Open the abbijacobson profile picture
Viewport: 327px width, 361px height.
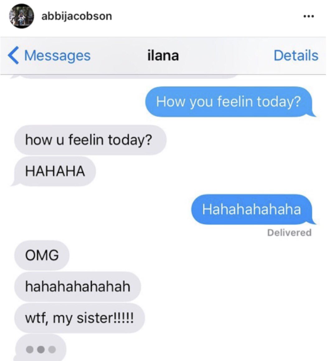[21, 16]
